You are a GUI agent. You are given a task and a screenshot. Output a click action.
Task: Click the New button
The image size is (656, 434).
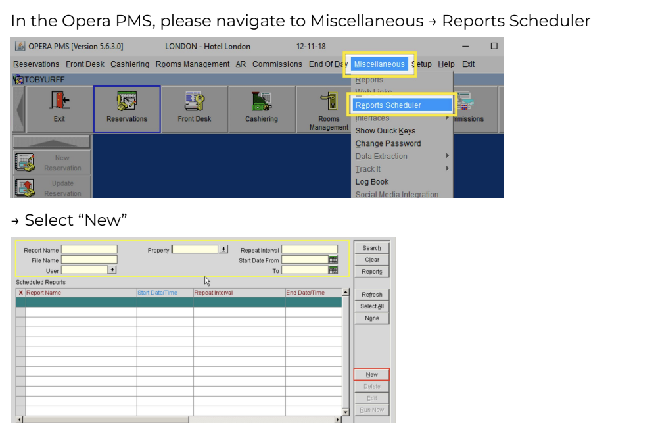[x=371, y=374]
